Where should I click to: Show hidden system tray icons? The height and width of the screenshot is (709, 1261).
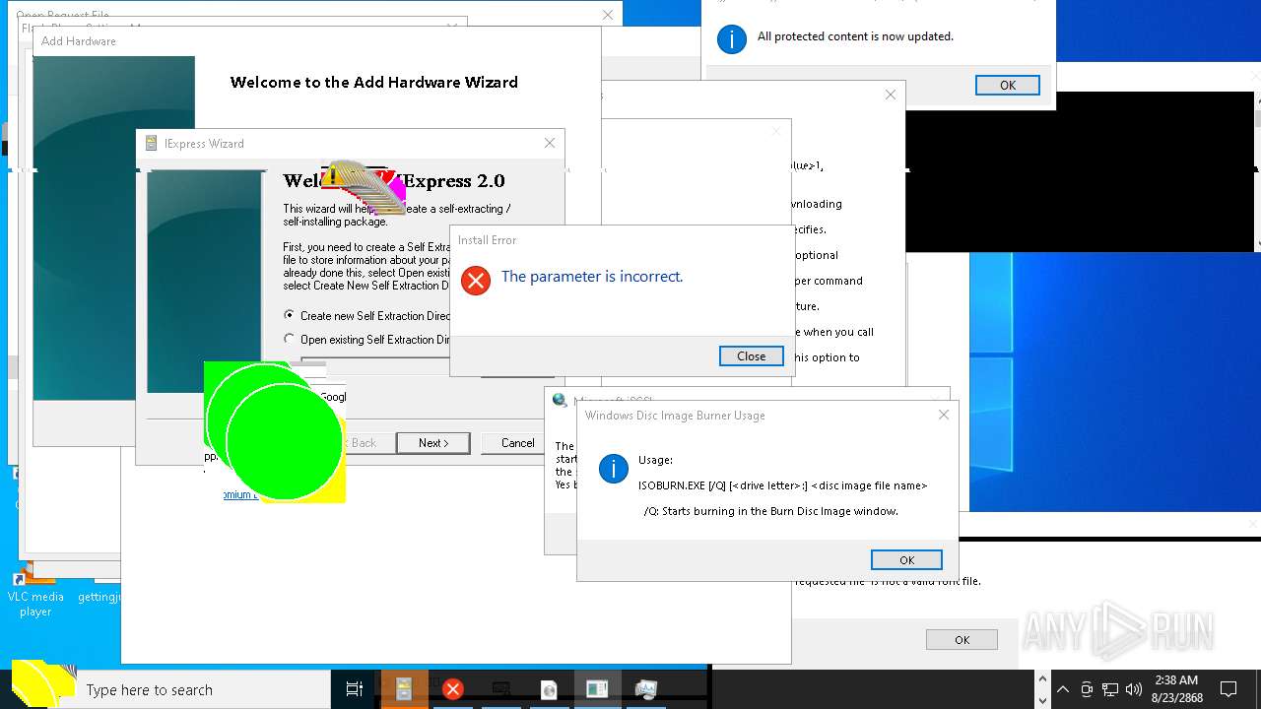(1063, 689)
